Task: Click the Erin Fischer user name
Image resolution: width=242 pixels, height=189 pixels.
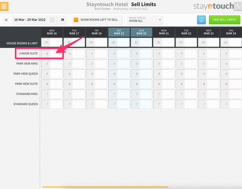Action: [x=103, y=9]
